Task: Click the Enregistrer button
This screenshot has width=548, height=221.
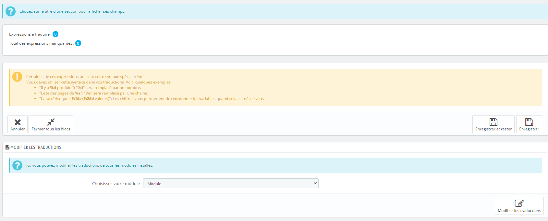Action: click(529, 124)
